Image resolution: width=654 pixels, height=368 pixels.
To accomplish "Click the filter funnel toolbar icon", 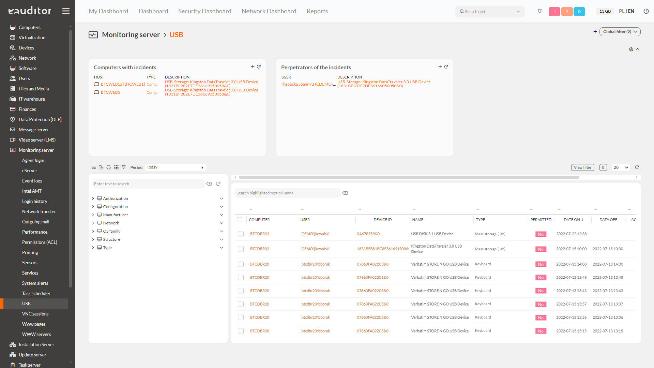I will [x=124, y=167].
